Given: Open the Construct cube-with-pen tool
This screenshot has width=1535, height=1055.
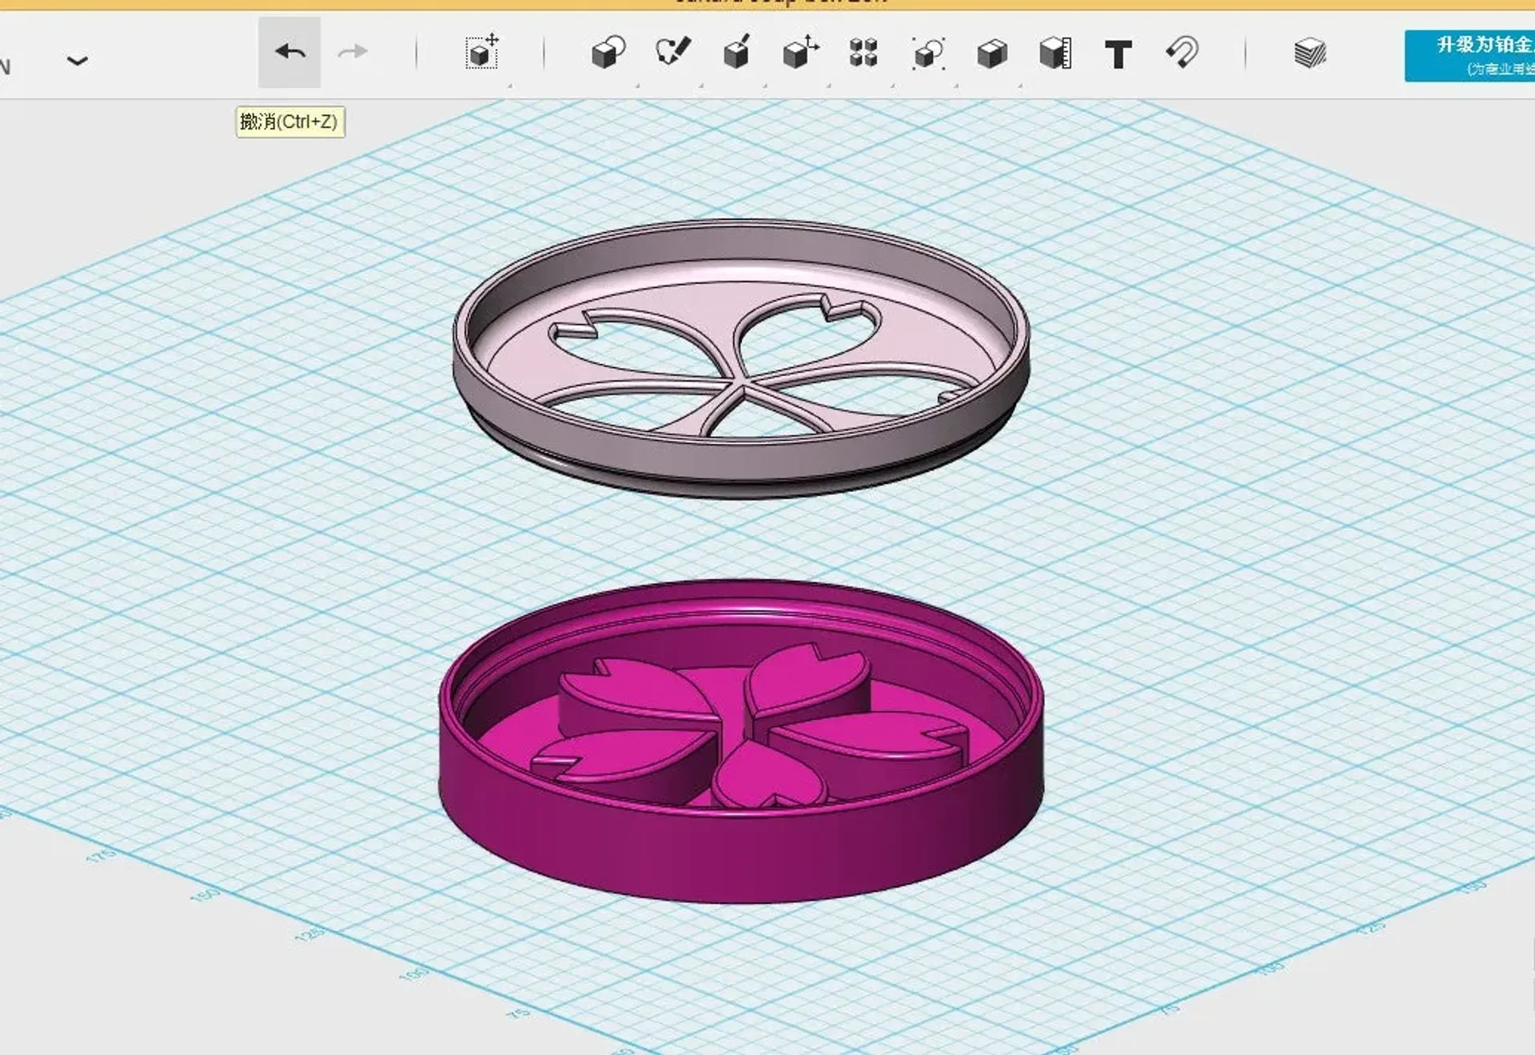Looking at the screenshot, I should point(736,52).
